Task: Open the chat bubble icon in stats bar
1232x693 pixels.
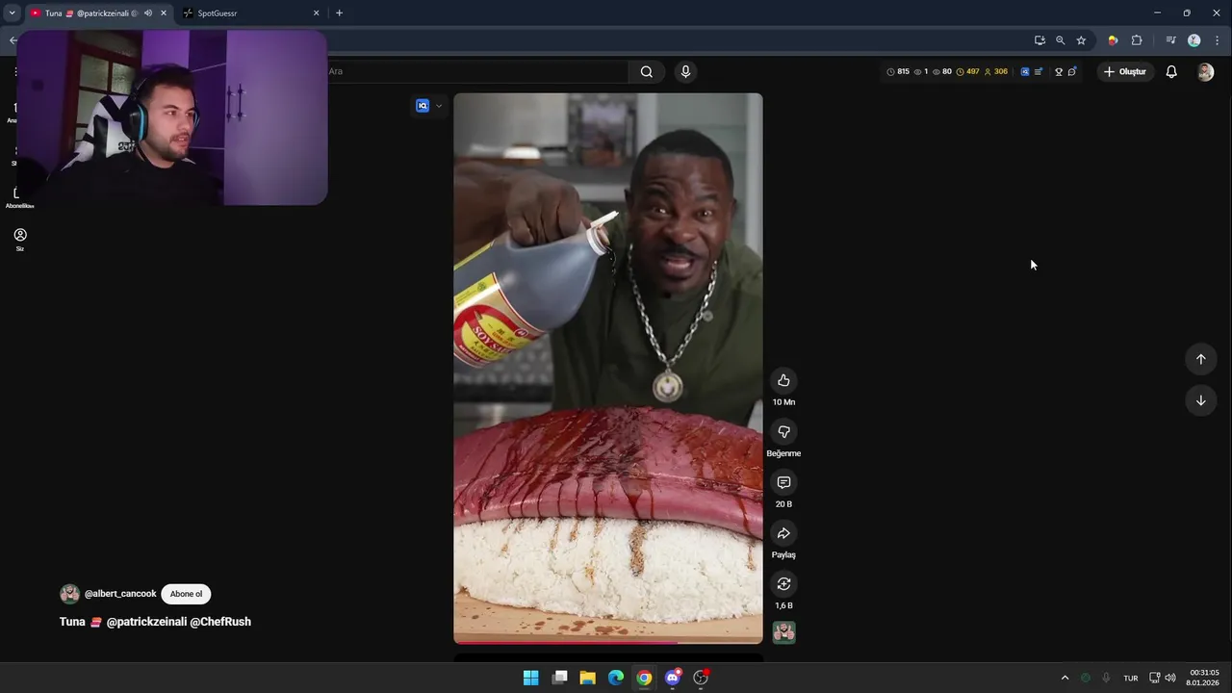Action: tap(1072, 72)
